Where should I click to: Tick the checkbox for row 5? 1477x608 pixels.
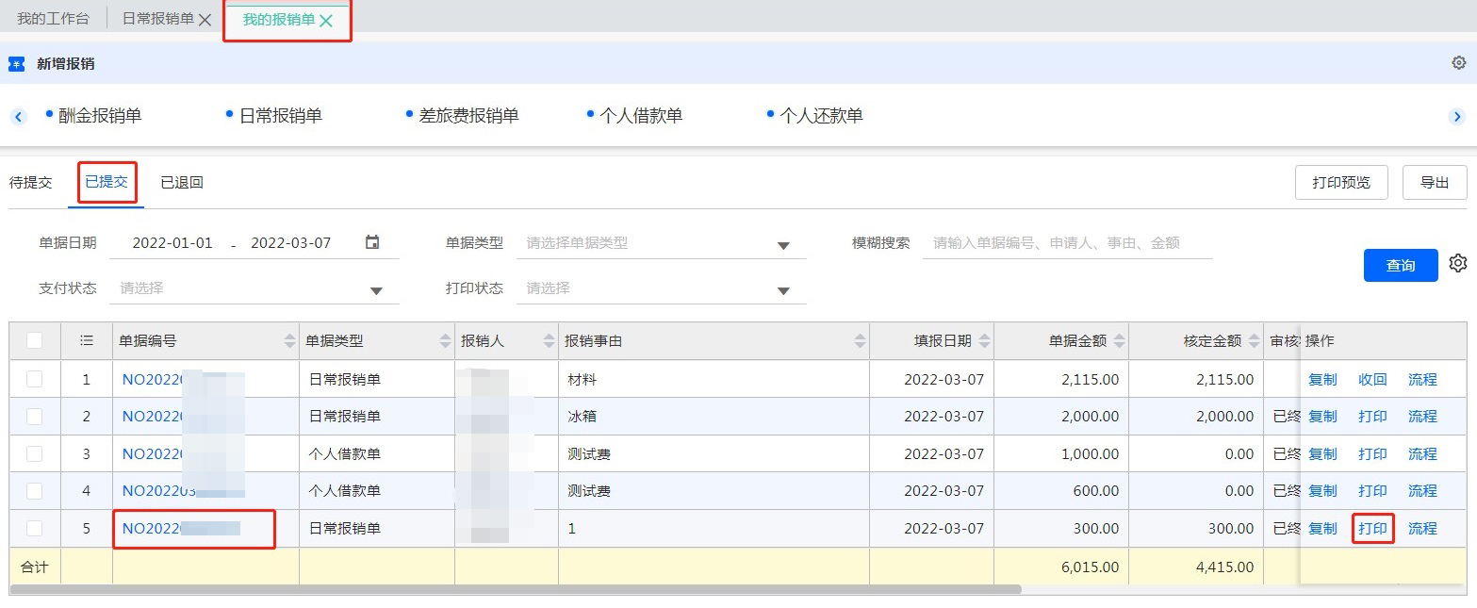(x=35, y=529)
